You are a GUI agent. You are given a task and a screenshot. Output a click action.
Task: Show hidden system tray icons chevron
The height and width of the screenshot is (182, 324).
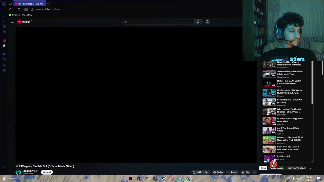[x=290, y=179]
